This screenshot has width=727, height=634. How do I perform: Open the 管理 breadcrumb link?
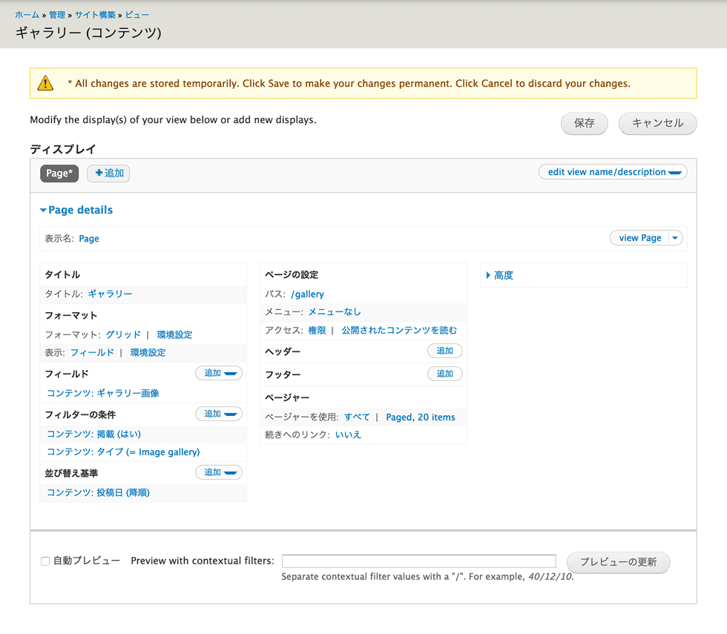(x=57, y=15)
